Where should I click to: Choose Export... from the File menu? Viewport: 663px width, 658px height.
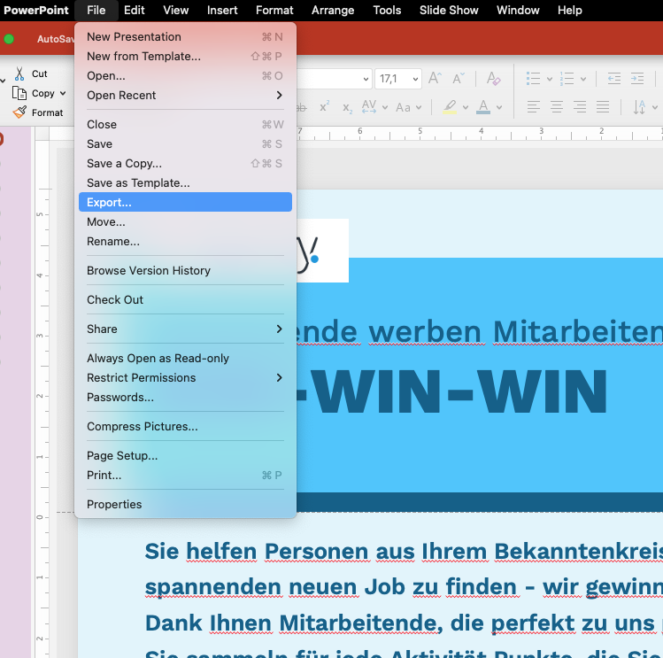pos(109,203)
